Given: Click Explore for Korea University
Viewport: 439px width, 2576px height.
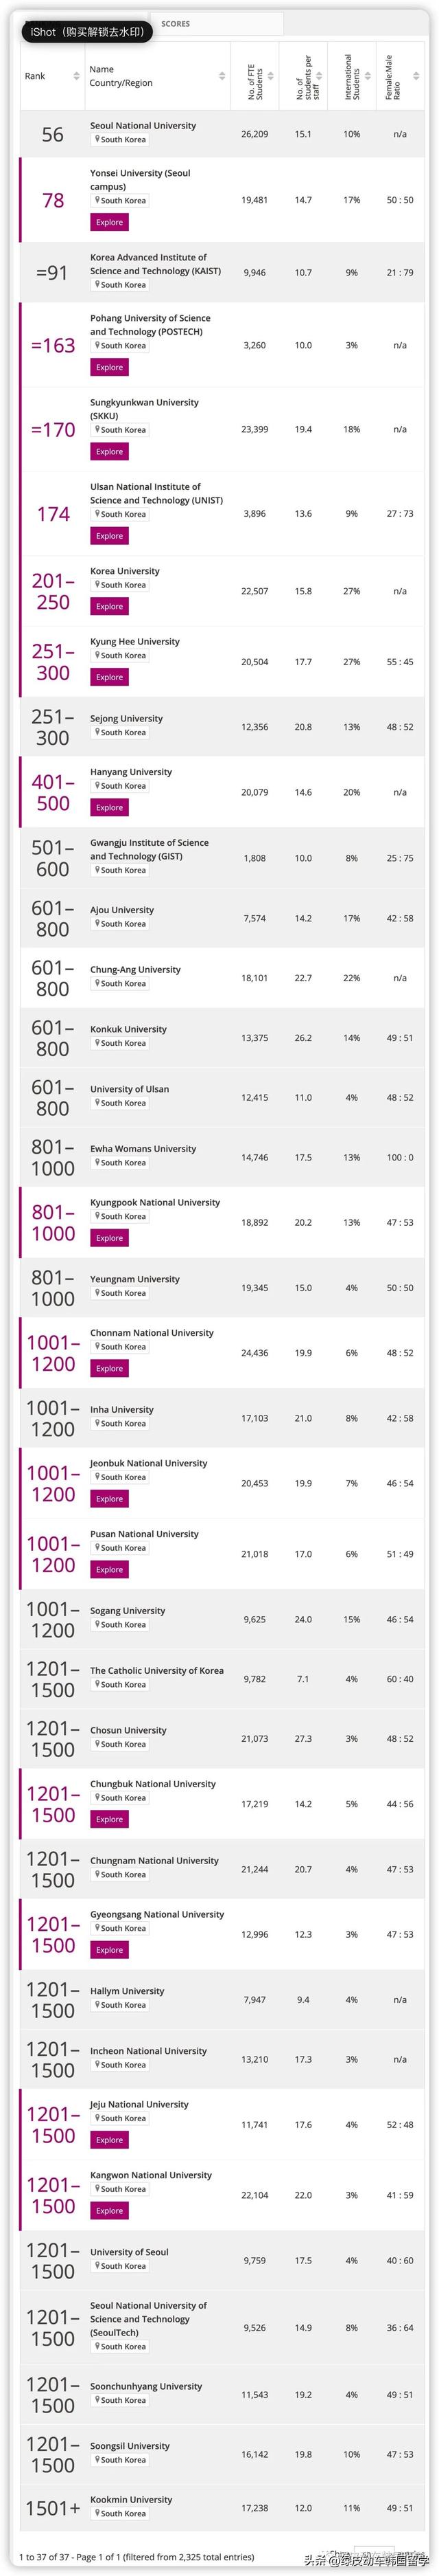Looking at the screenshot, I should pyautogui.click(x=109, y=606).
